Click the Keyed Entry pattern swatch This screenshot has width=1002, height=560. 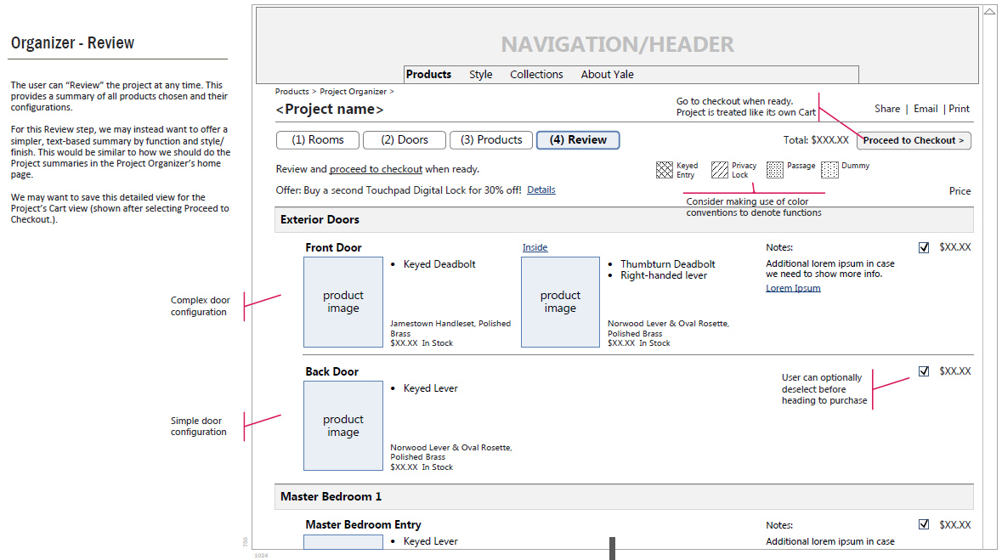(664, 170)
